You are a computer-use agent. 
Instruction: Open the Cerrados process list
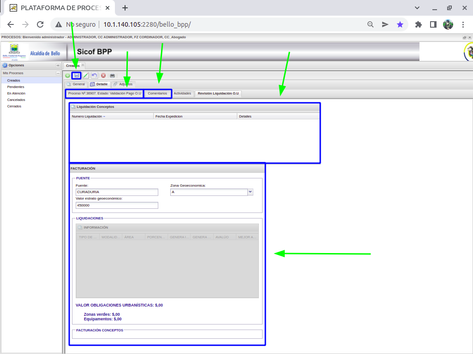click(14, 106)
